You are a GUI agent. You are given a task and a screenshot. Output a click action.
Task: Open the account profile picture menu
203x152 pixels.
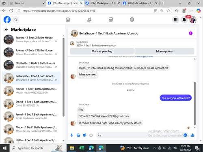click(x=193, y=20)
